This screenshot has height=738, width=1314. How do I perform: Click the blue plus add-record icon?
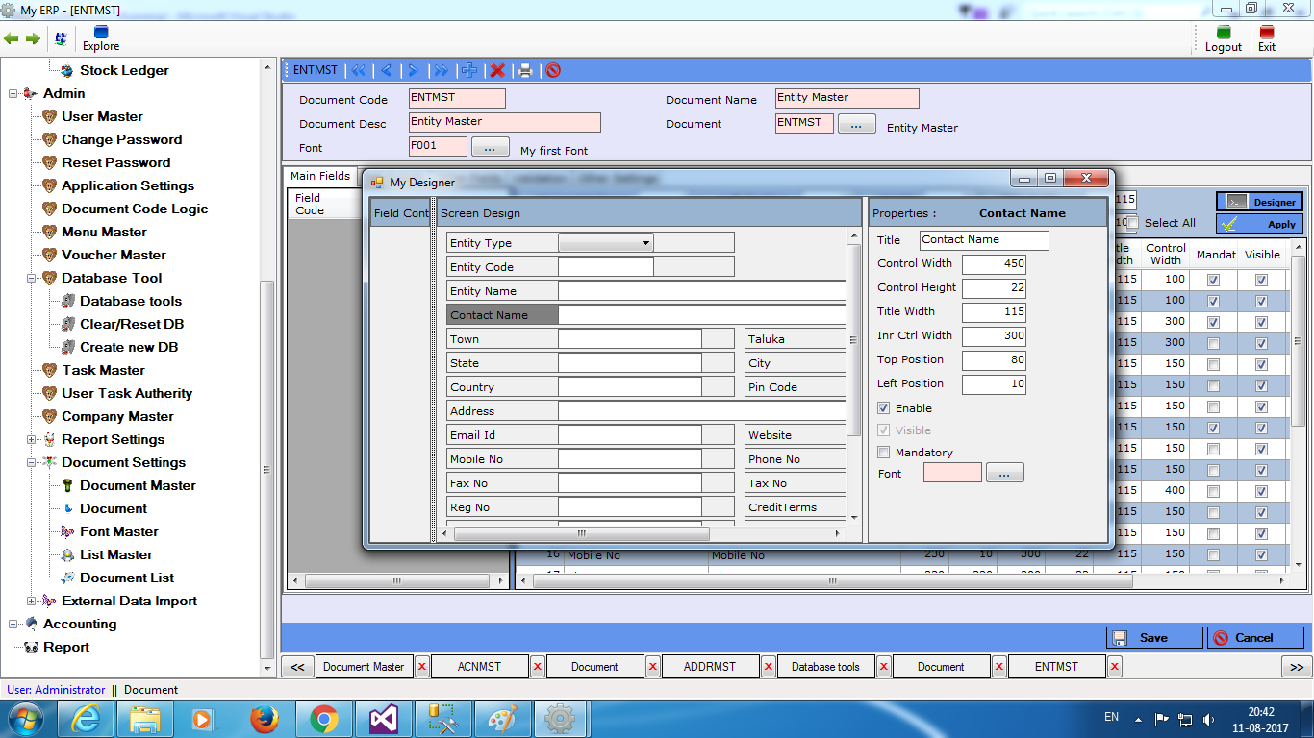click(x=469, y=70)
